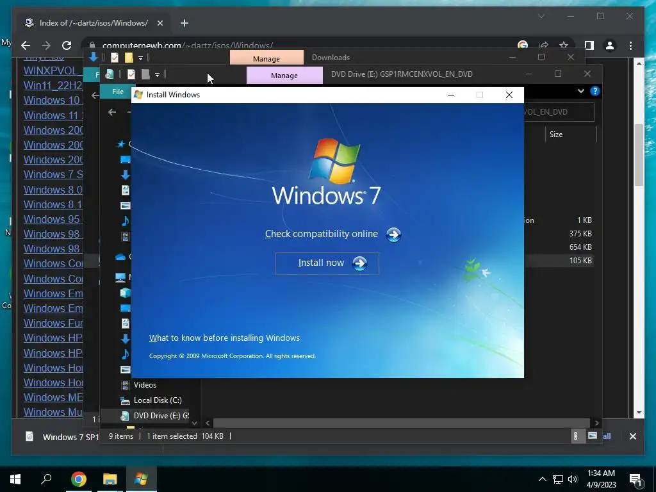Click the File tab in the DVD Drive window

pyautogui.click(x=118, y=92)
